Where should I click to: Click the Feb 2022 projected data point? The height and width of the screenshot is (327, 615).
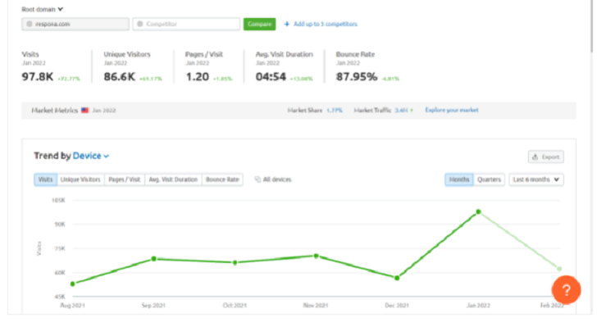pos(559,269)
